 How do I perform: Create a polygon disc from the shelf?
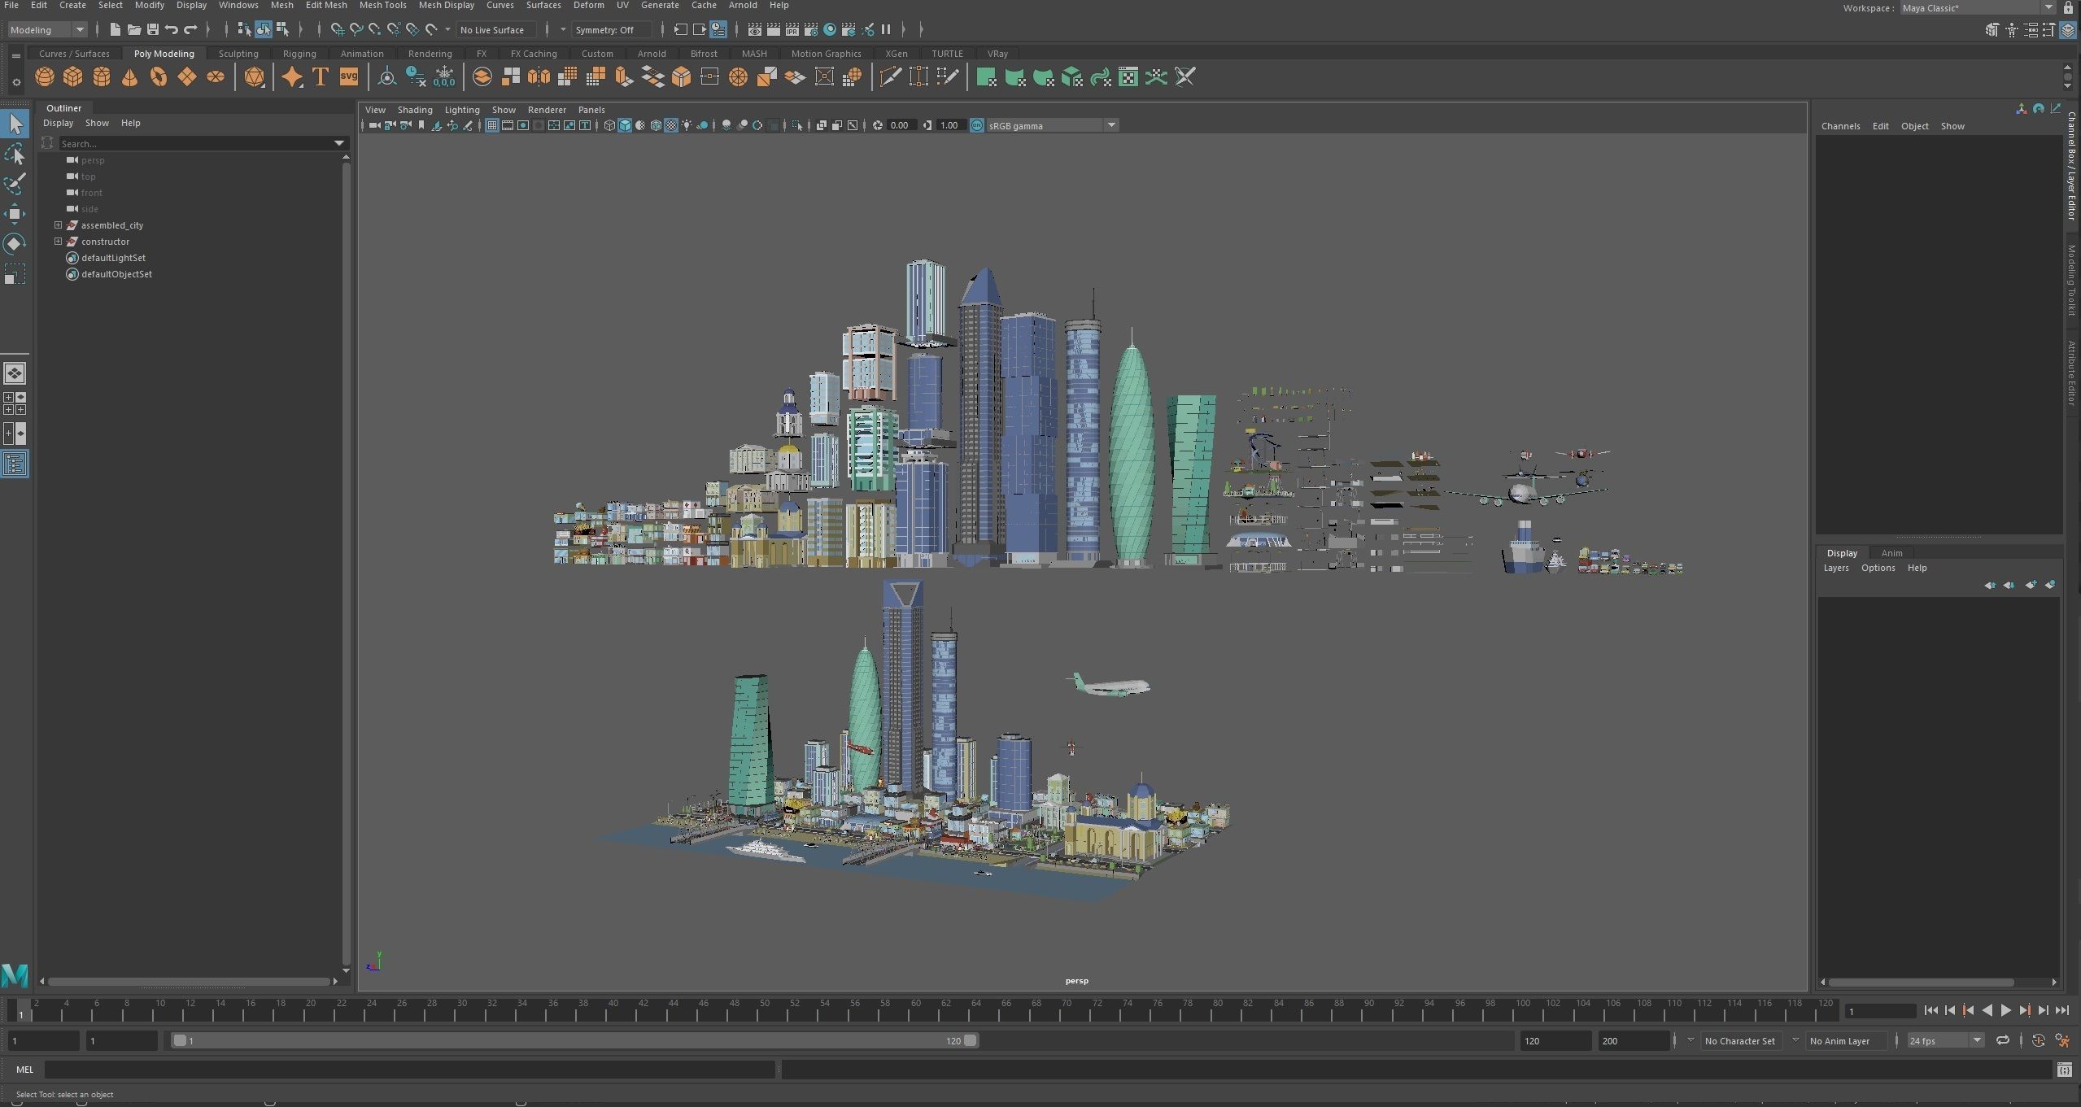(215, 77)
